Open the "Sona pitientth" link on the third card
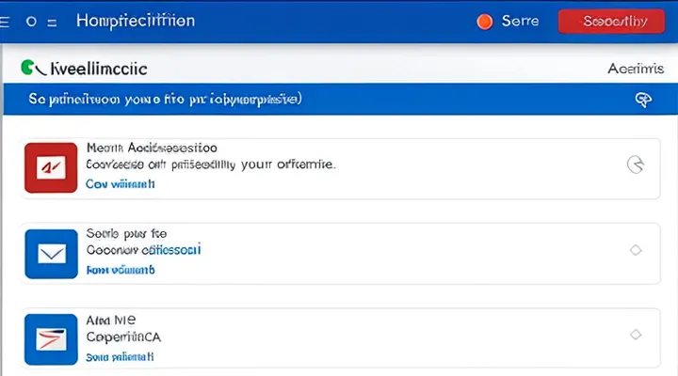The image size is (678, 376). tap(120, 357)
